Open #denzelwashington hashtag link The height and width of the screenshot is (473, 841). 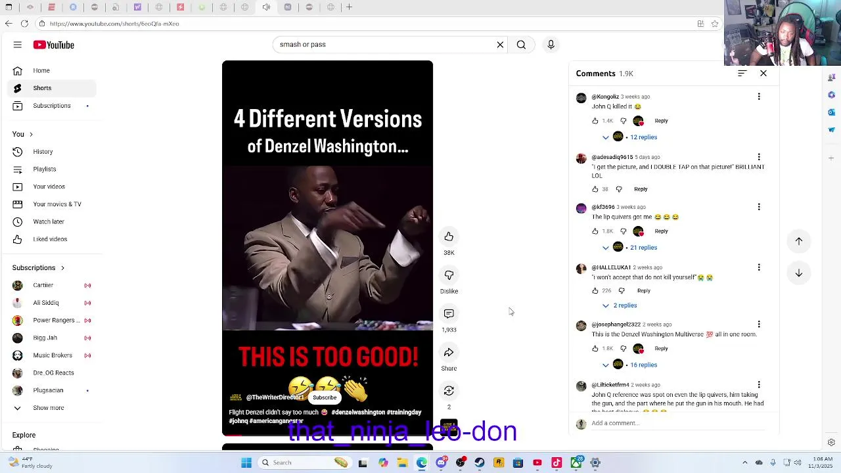(x=358, y=413)
